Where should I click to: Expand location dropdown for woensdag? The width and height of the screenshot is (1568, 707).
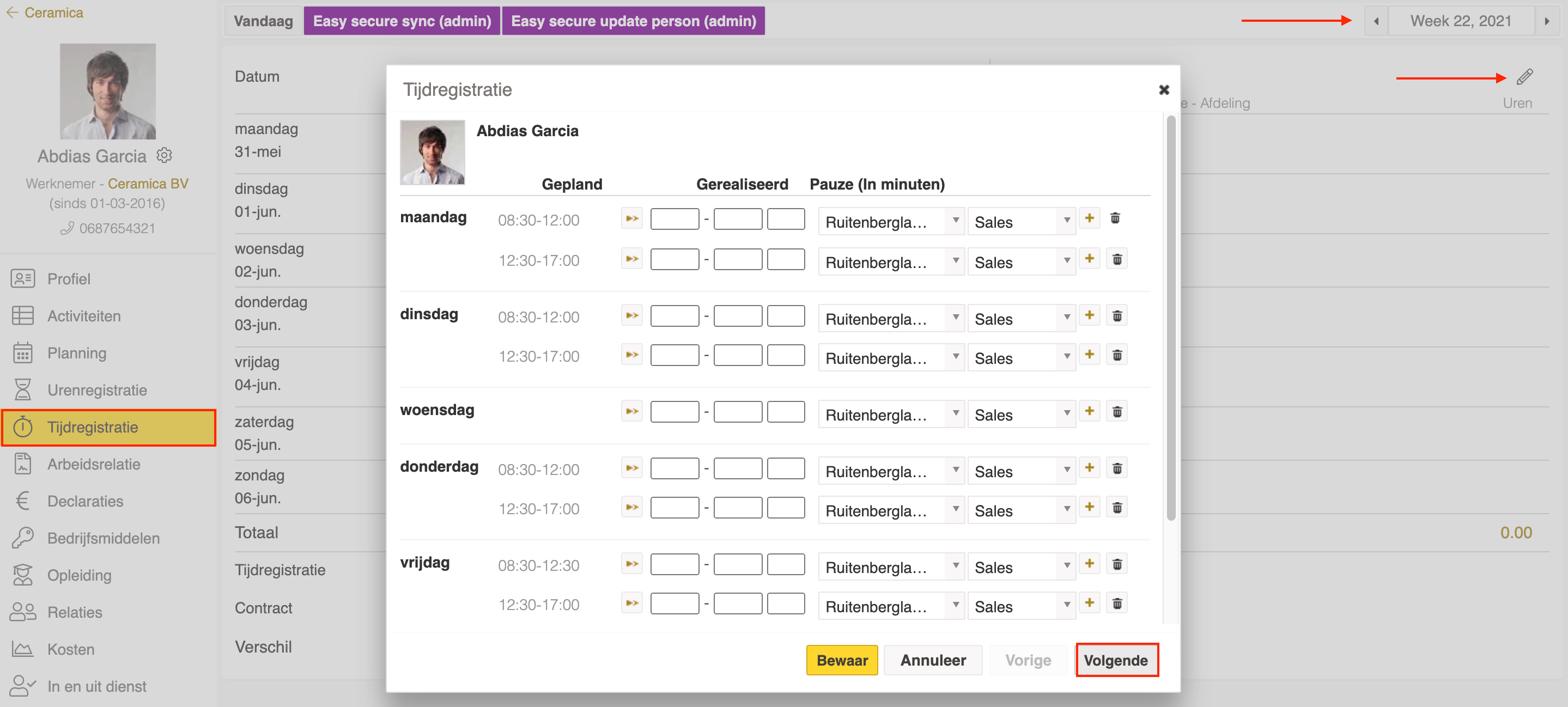coord(891,415)
